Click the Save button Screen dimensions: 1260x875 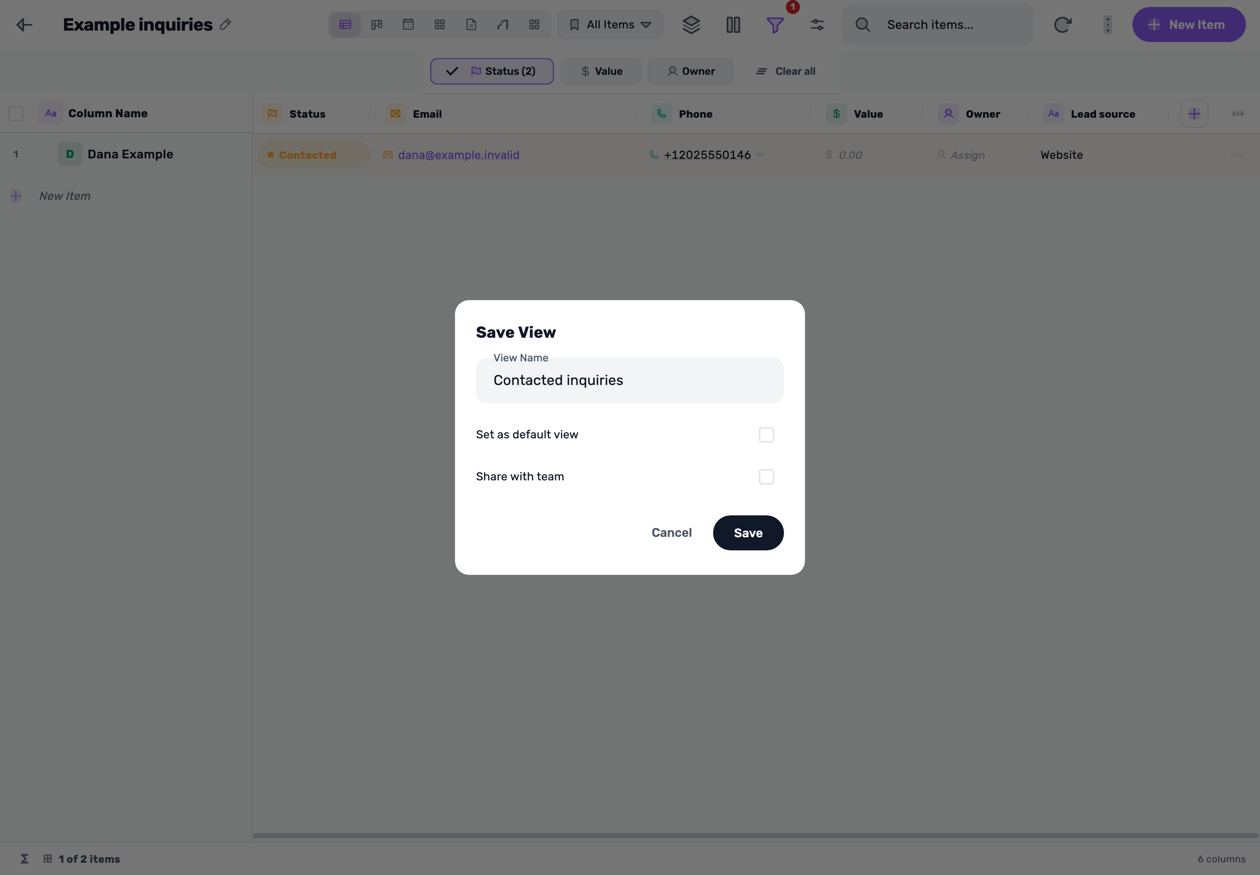coord(748,533)
